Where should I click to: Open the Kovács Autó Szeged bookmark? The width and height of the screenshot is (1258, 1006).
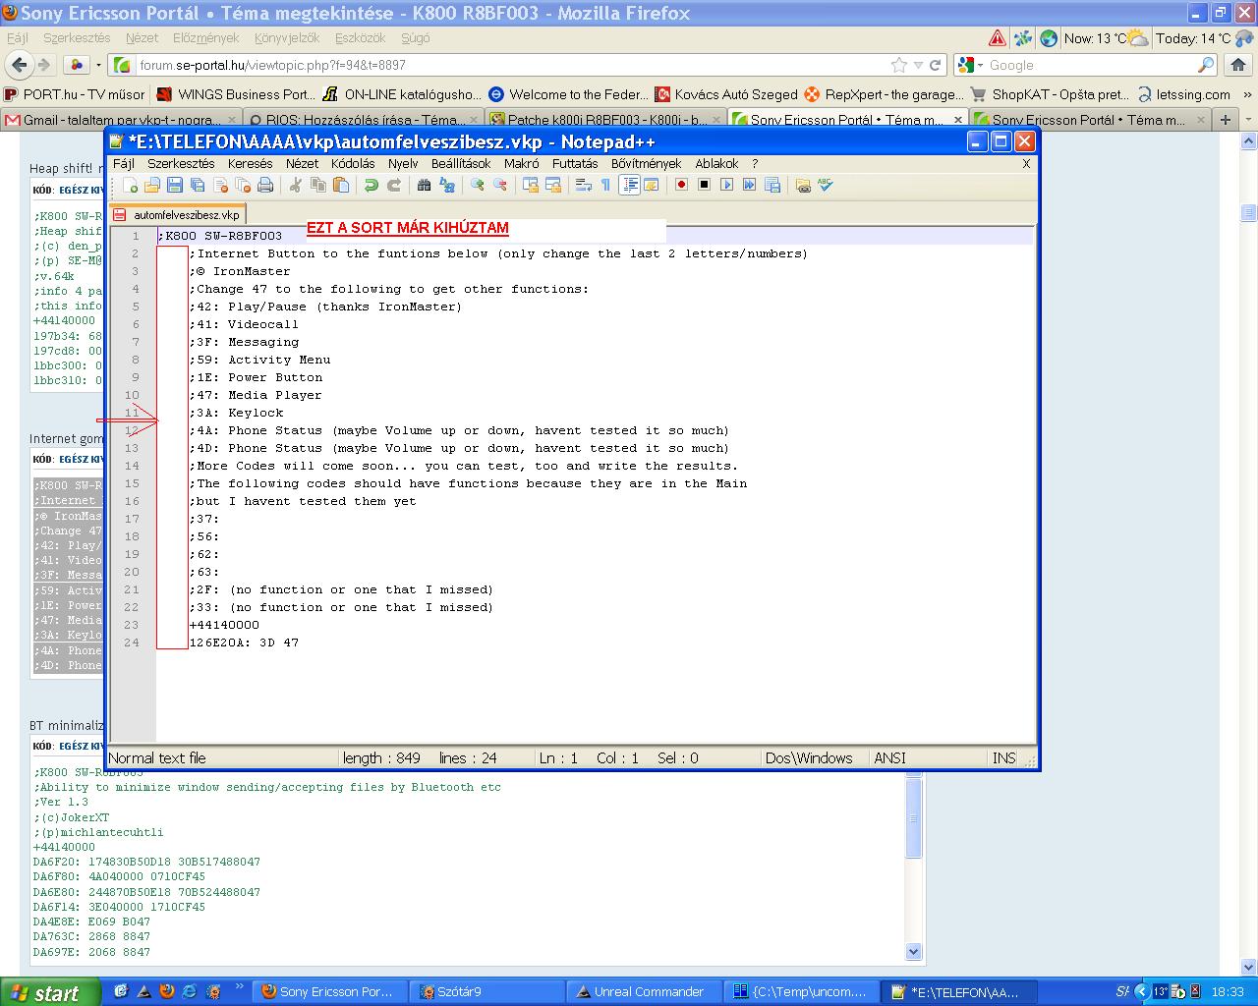[x=726, y=94]
